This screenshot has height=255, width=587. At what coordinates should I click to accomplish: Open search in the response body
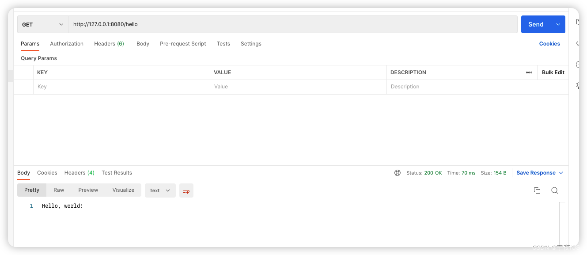(555, 190)
